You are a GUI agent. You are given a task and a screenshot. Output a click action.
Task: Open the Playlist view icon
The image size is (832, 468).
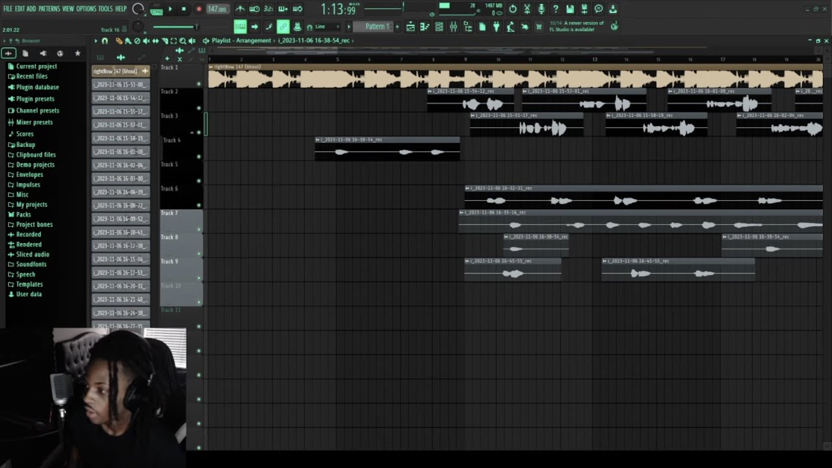point(411,27)
